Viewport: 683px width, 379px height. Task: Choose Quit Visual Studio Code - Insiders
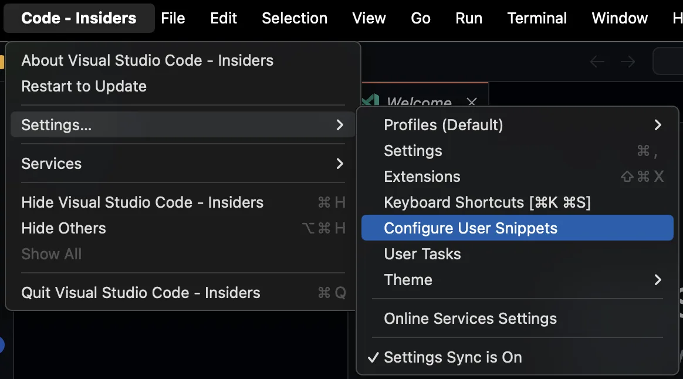[183, 293]
